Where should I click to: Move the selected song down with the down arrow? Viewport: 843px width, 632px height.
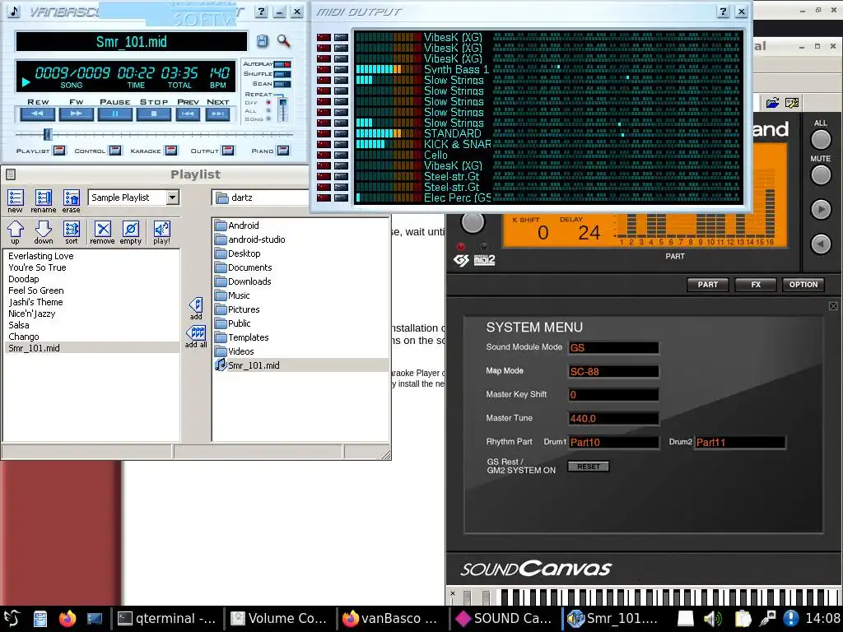43,232
